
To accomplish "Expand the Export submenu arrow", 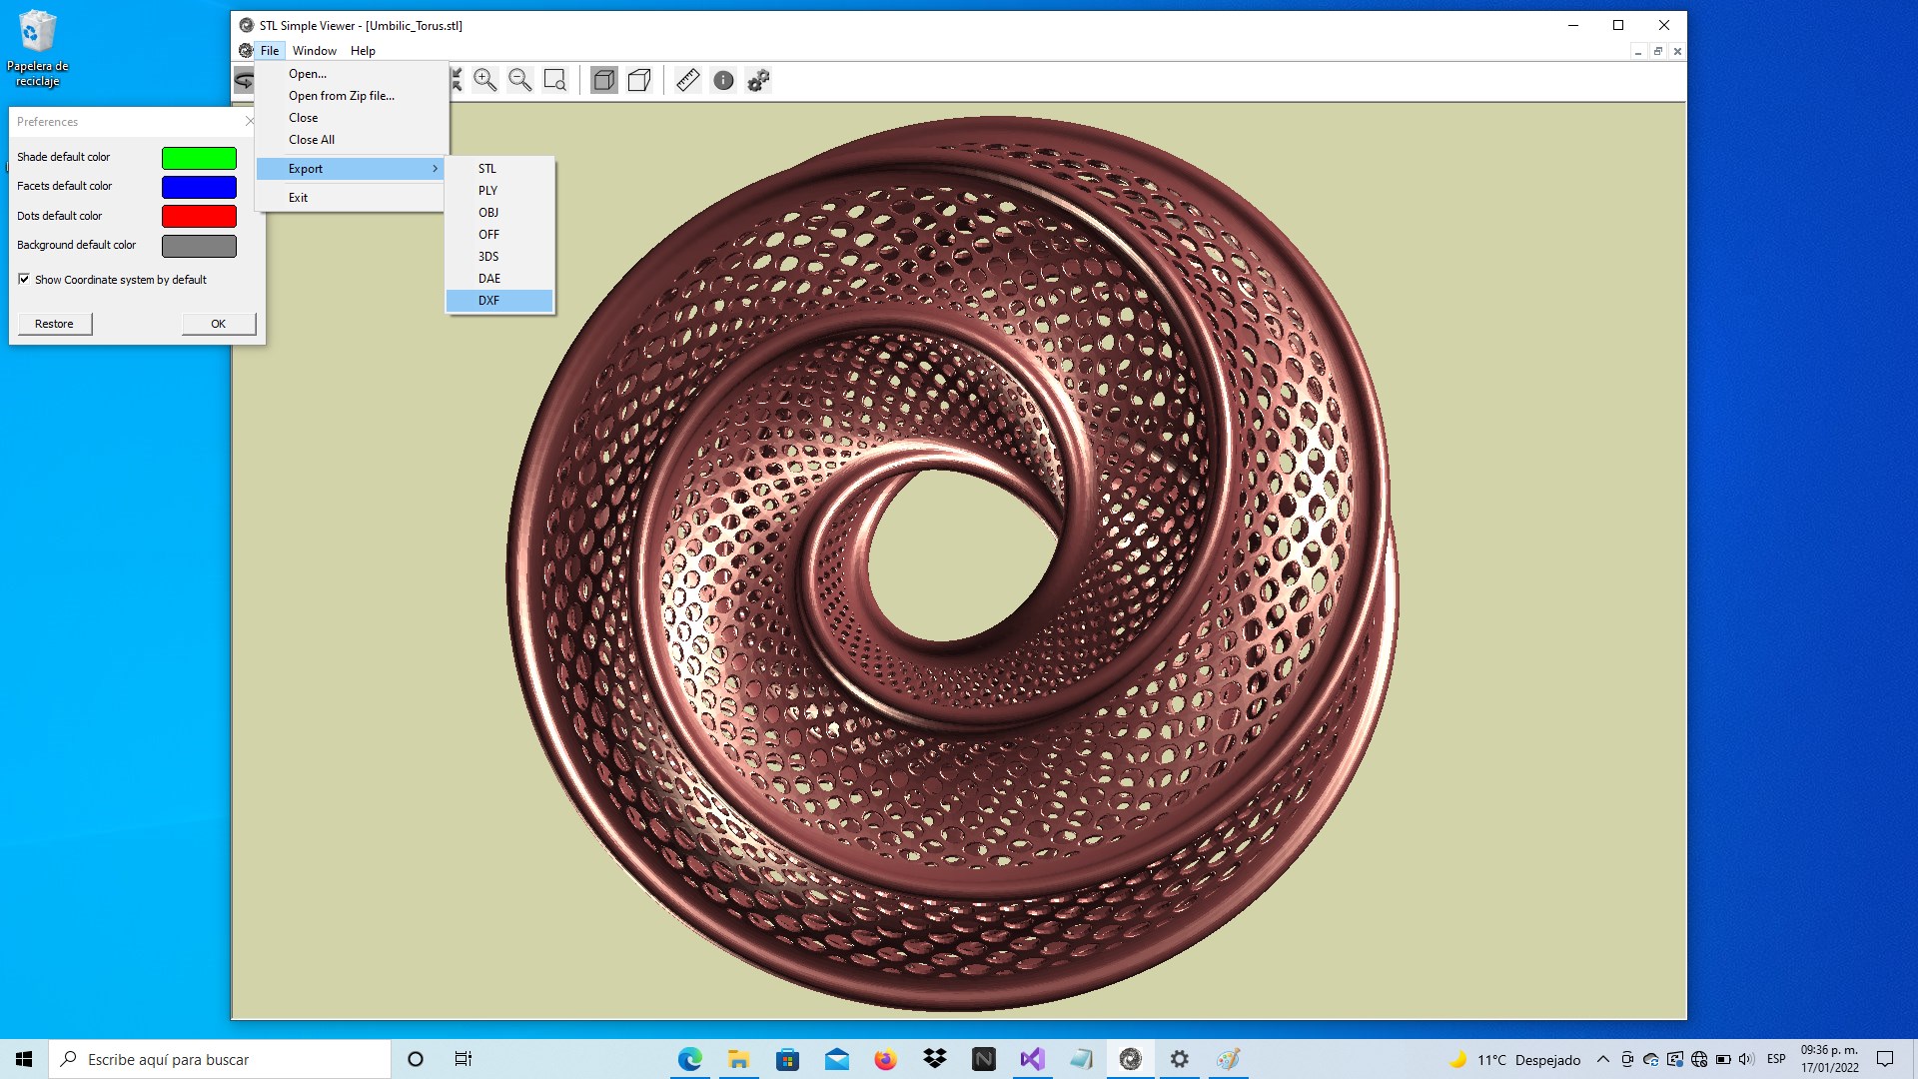I will (436, 169).
